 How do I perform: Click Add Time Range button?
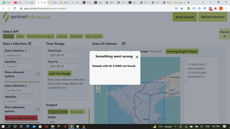click(x=60, y=74)
